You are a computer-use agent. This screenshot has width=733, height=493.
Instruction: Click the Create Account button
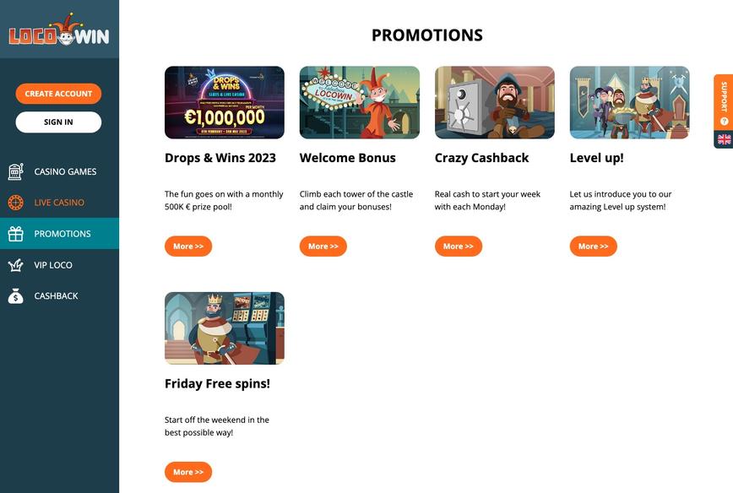tap(57, 93)
